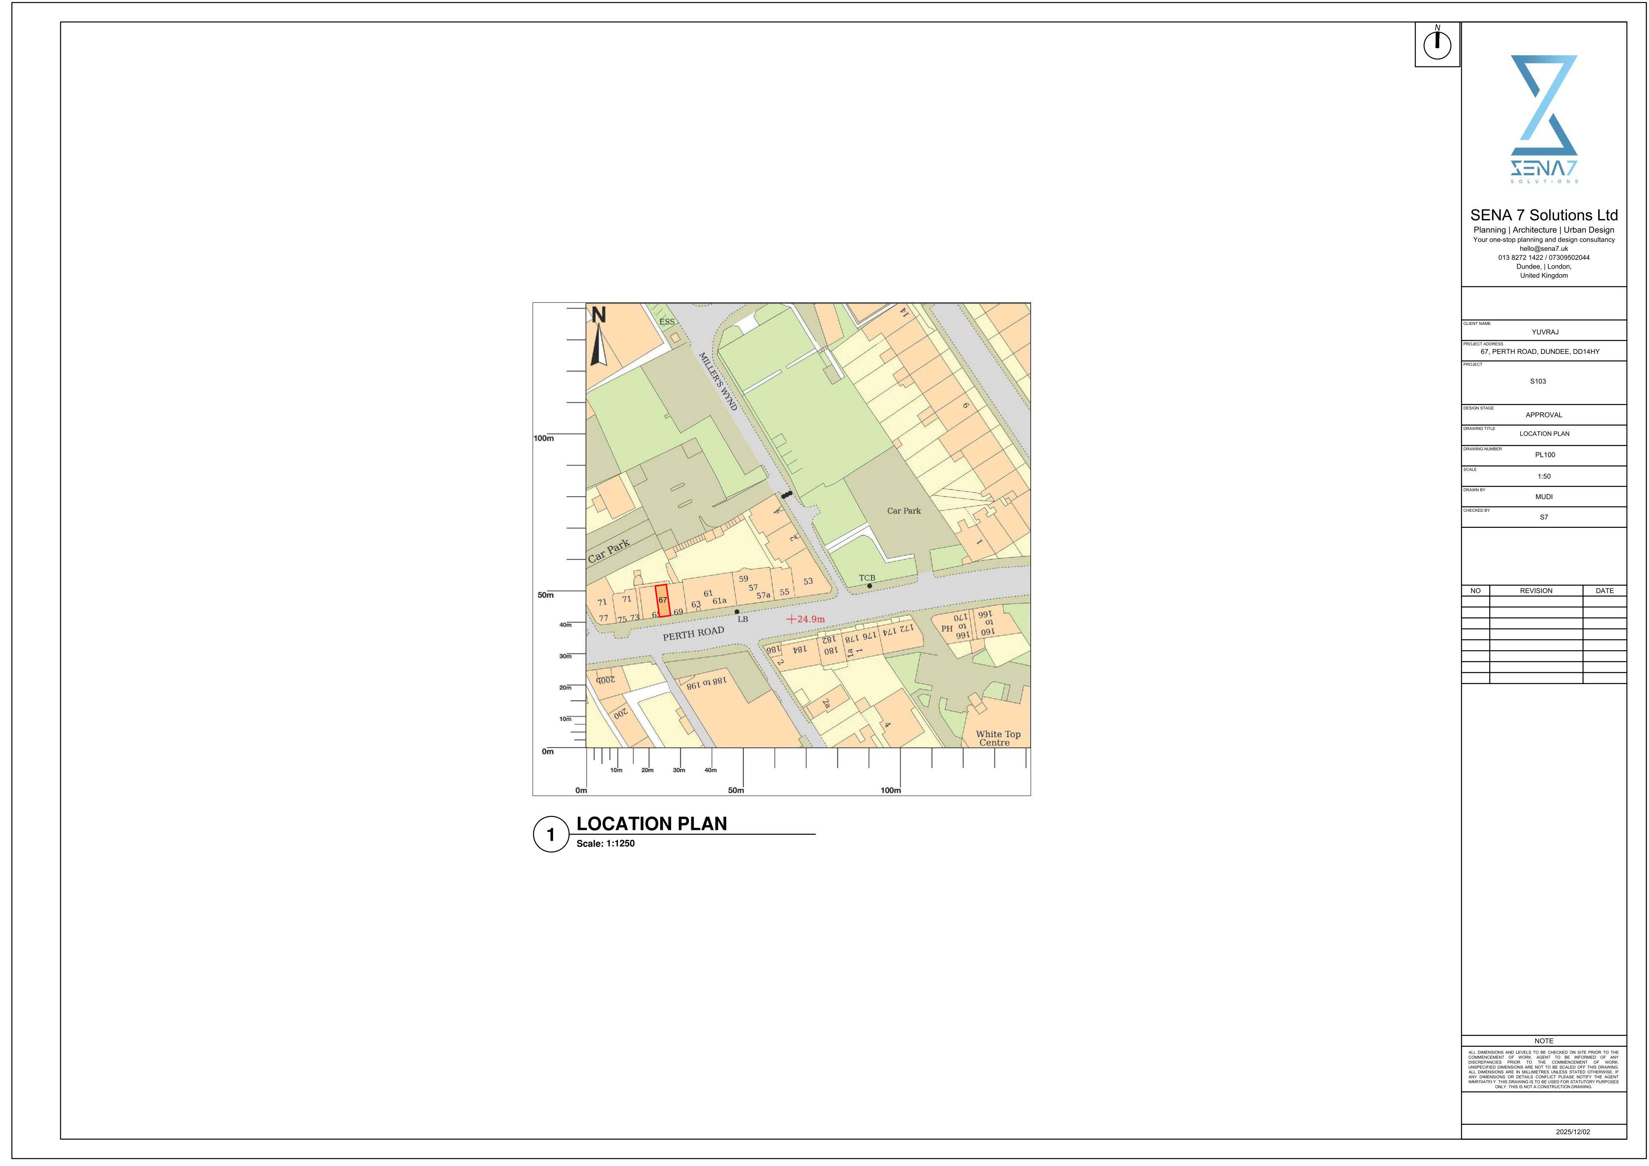The image size is (1649, 1166).
Task: Click the TCB marker label
Action: pyautogui.click(x=867, y=578)
